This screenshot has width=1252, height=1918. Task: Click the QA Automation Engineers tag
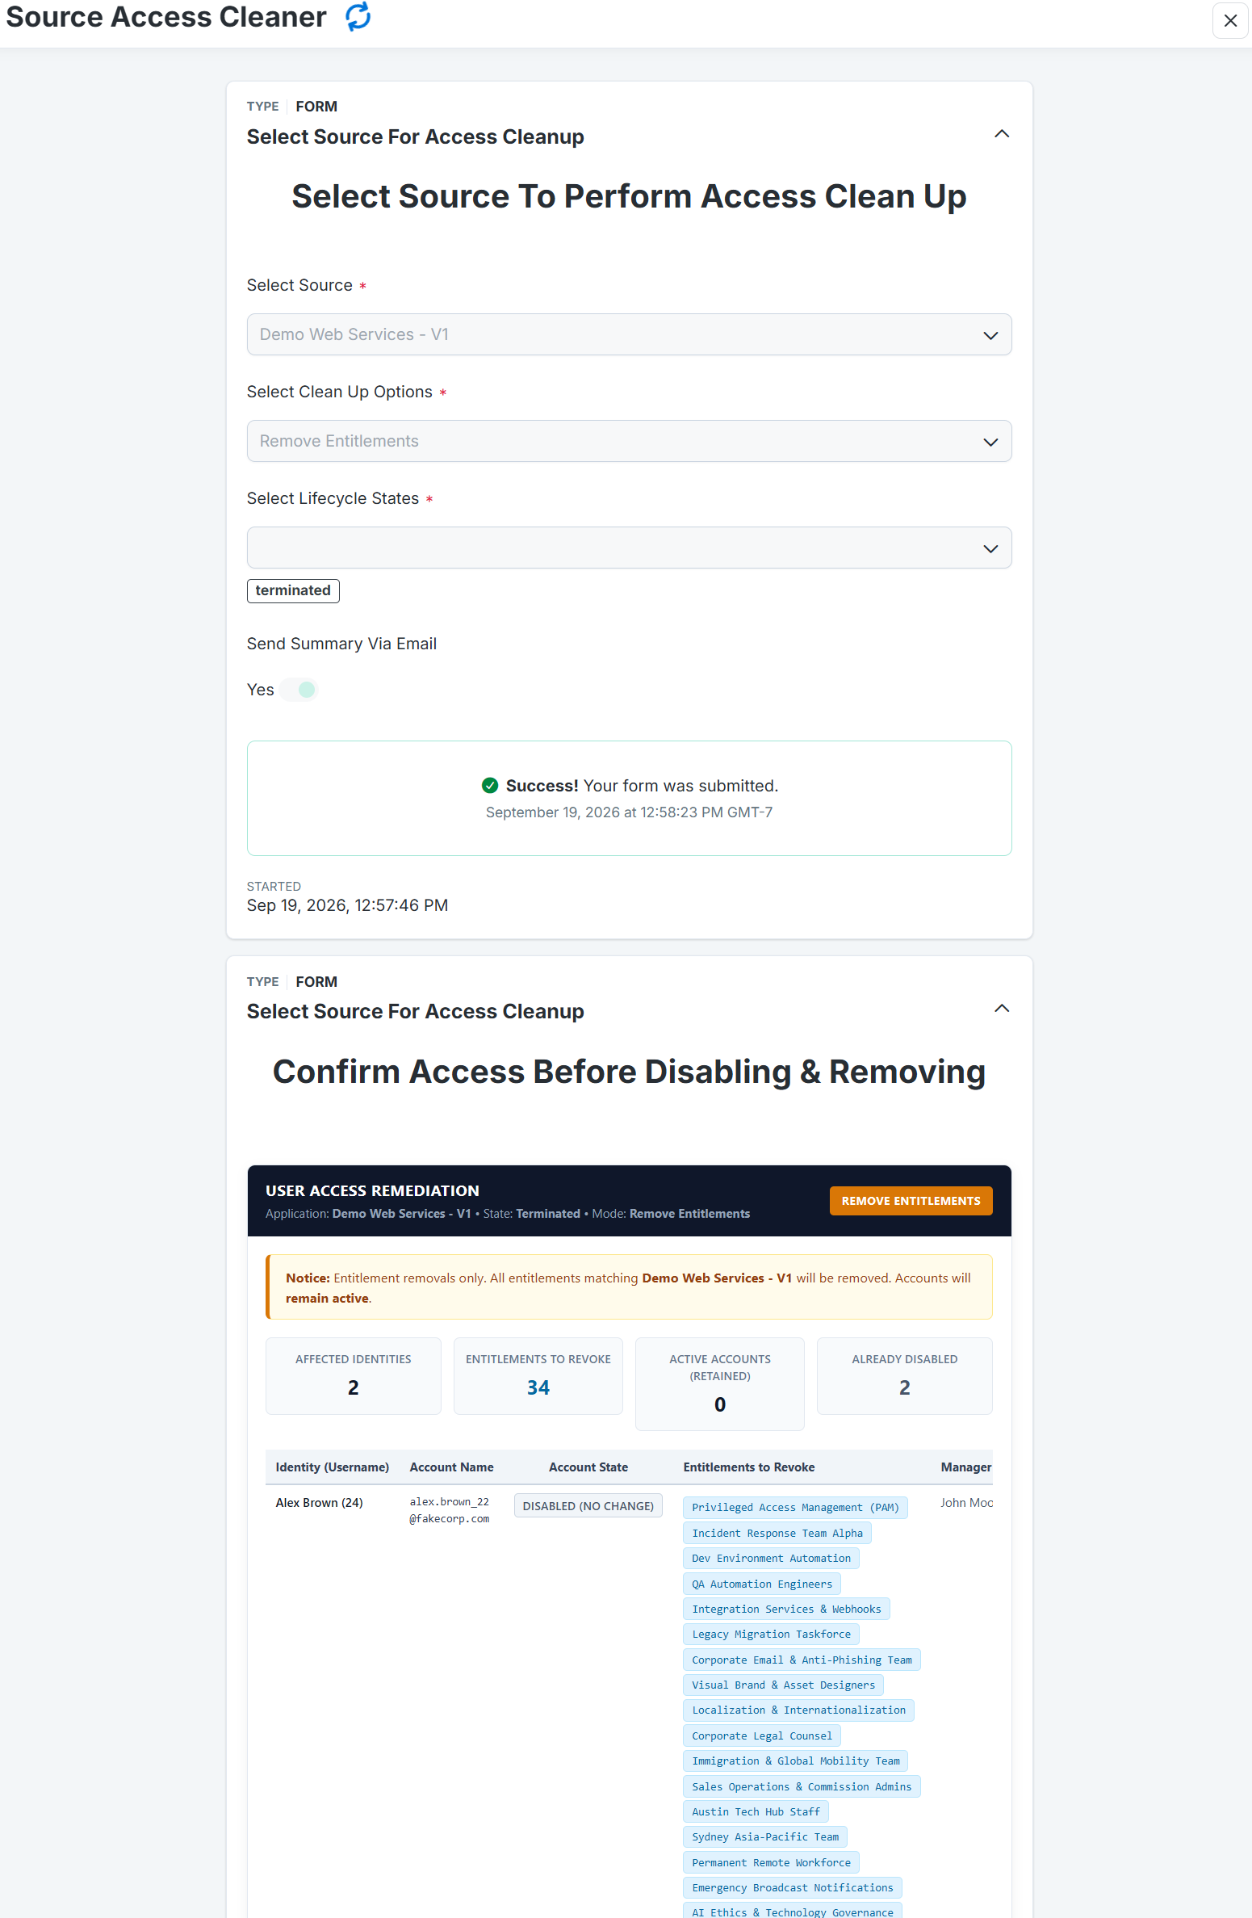click(761, 1584)
